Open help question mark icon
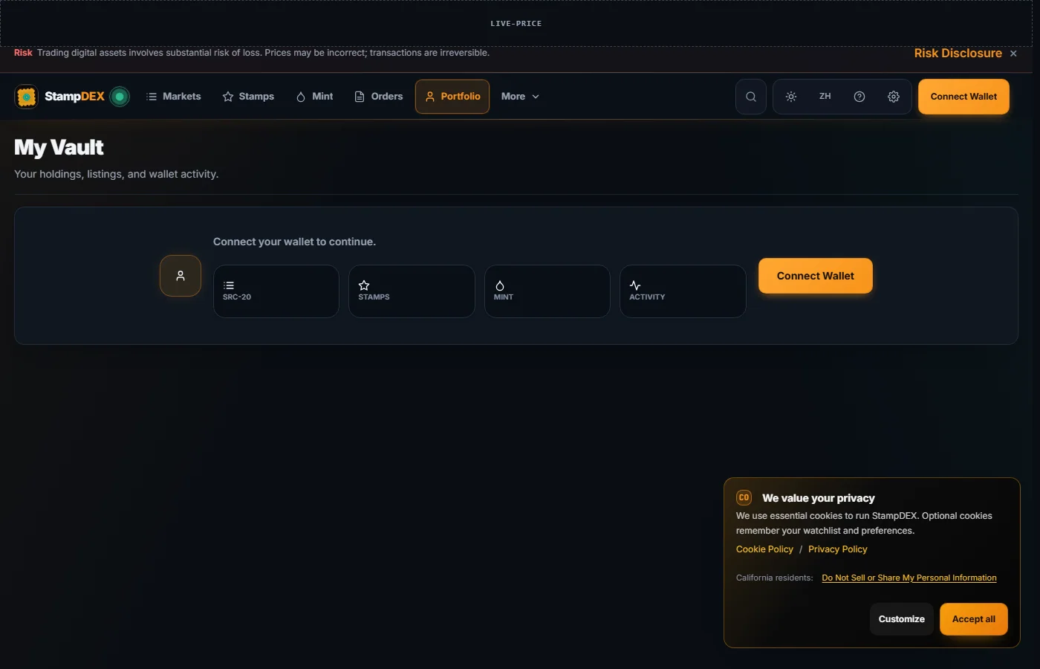The image size is (1040, 669). point(859,97)
